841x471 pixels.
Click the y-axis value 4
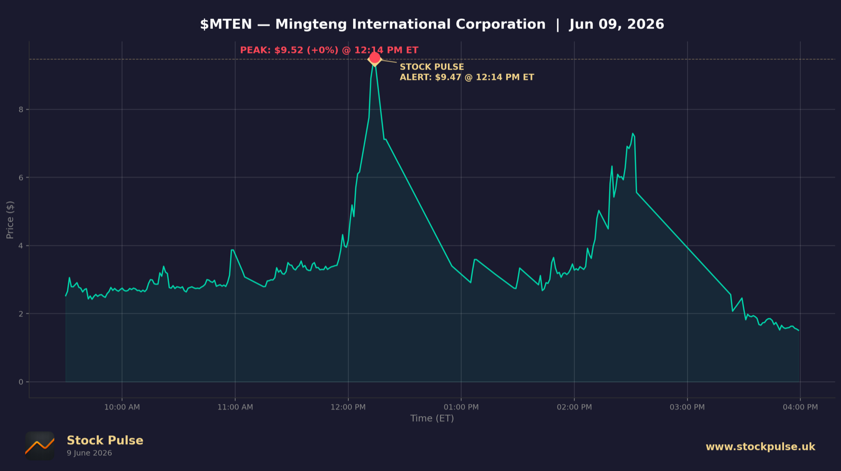[x=21, y=246]
